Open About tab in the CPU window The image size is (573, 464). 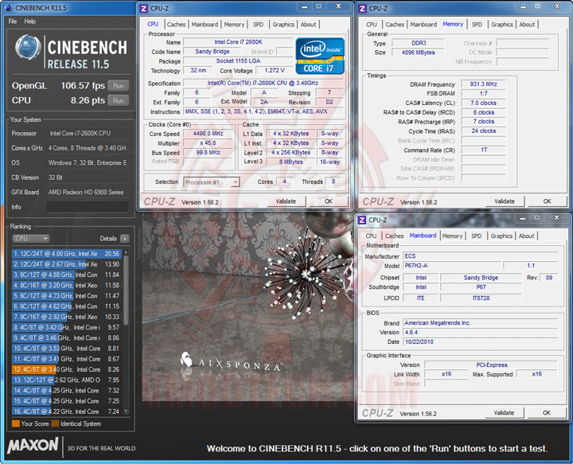[309, 25]
